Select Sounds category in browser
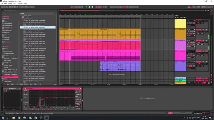Screen dimensions: 214x120 [x=6, y=19]
